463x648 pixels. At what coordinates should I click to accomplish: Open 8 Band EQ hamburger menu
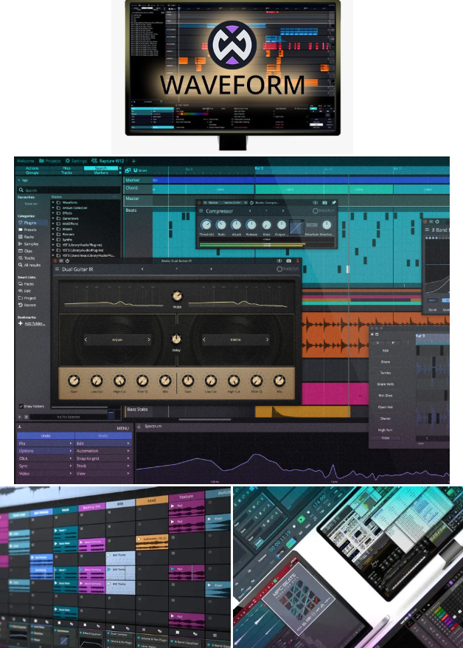point(427,230)
